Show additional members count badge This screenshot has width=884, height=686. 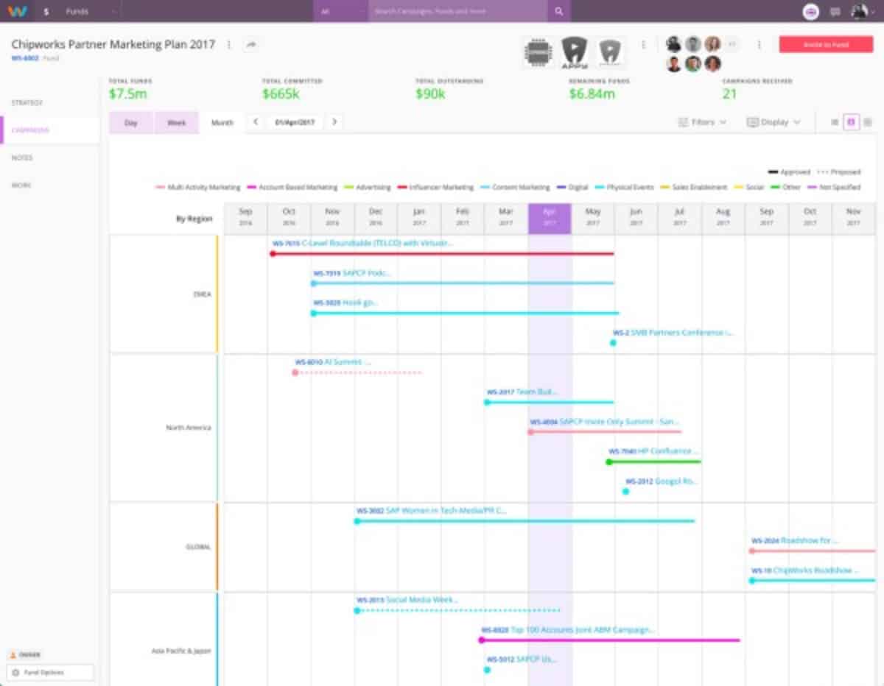click(x=732, y=44)
